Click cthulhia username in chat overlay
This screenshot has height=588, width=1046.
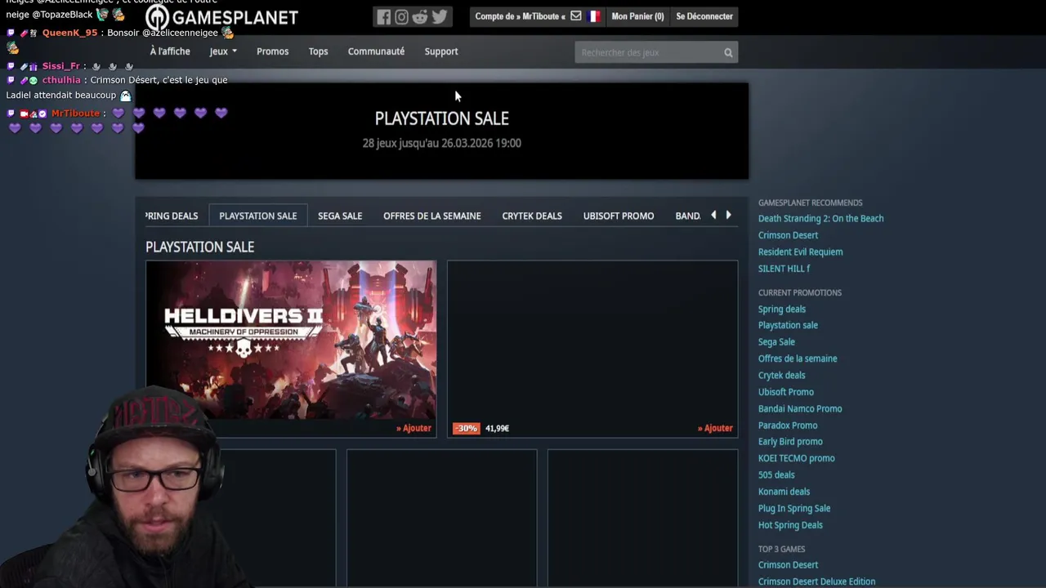click(x=61, y=80)
